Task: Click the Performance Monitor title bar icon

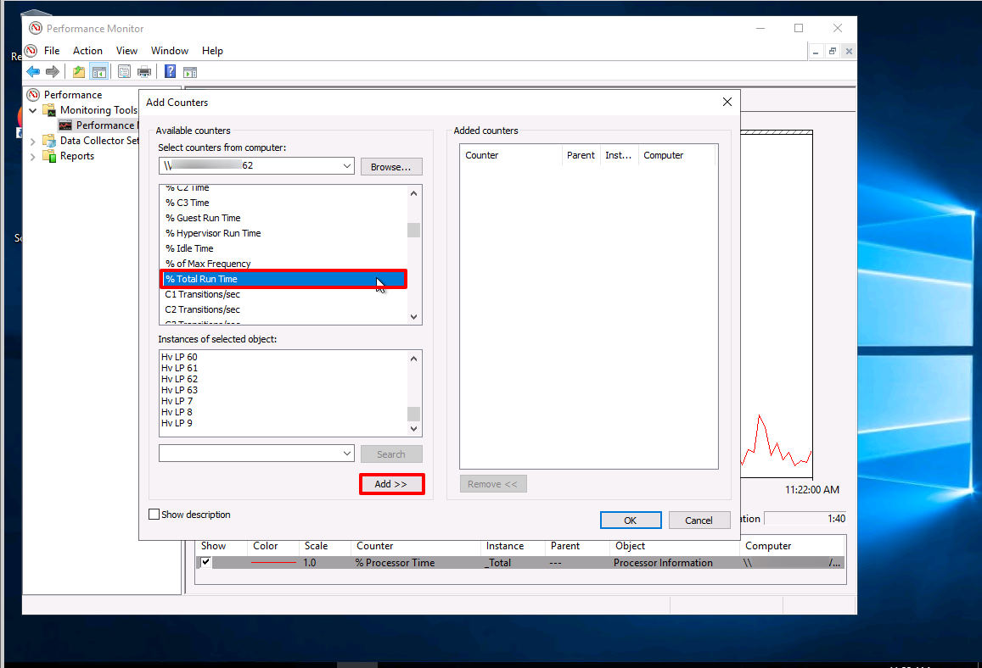Action: pos(36,28)
